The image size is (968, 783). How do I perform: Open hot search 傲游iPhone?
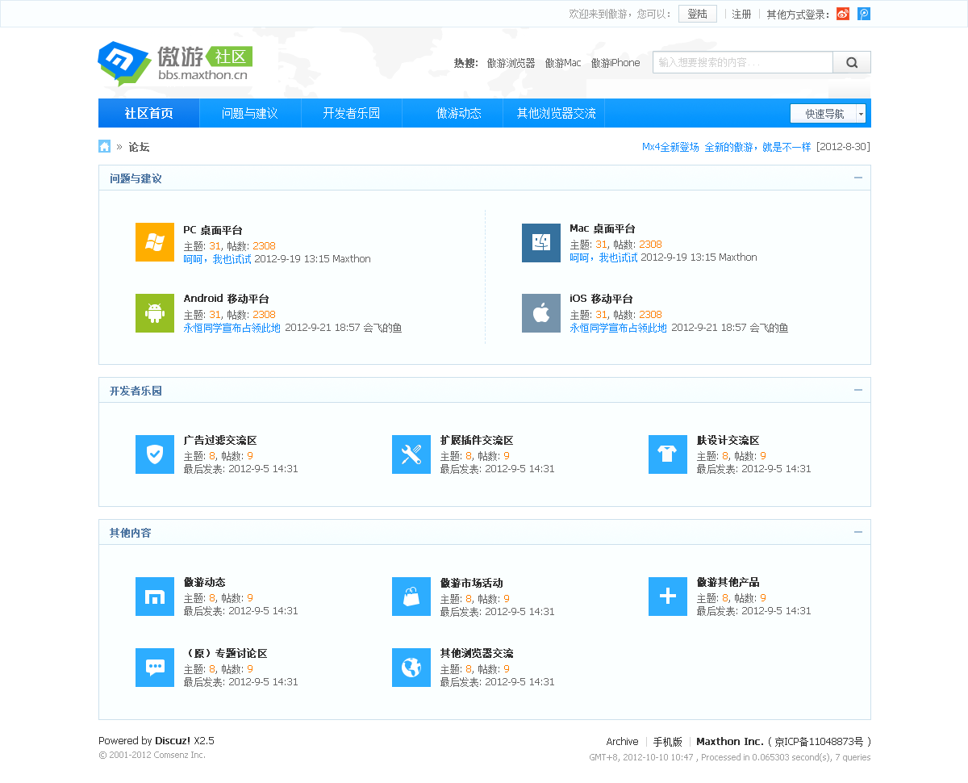coord(615,63)
